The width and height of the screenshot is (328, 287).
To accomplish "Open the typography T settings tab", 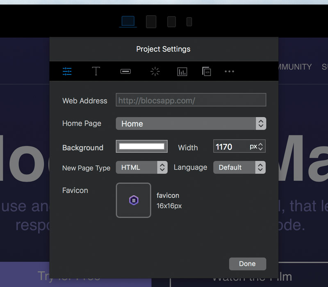I will coord(96,71).
